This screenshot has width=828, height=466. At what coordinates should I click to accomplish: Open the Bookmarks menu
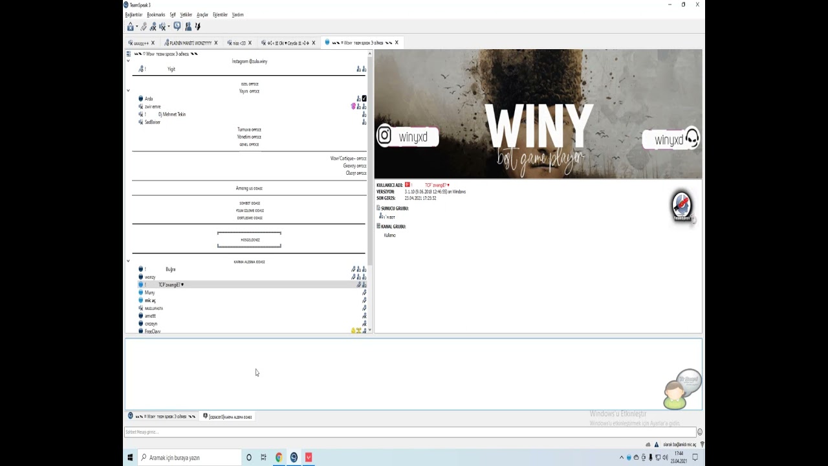[x=156, y=14]
